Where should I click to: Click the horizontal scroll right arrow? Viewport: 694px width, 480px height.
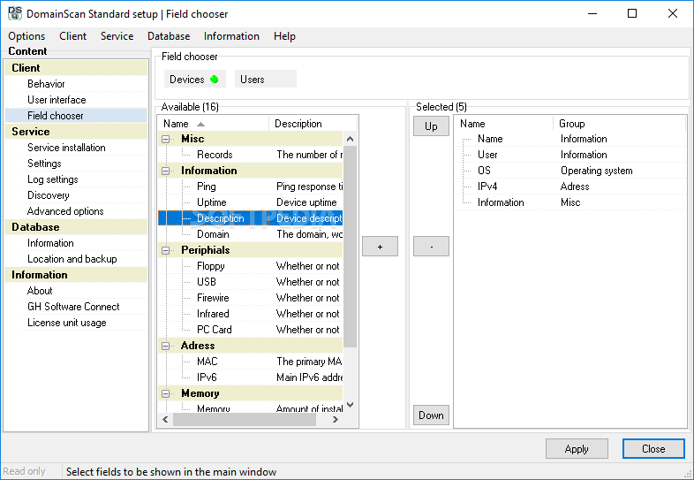point(336,419)
